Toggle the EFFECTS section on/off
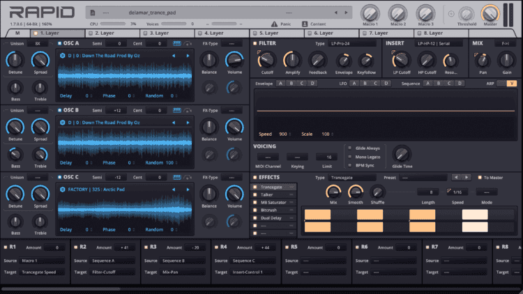The image size is (523, 294). click(x=255, y=178)
